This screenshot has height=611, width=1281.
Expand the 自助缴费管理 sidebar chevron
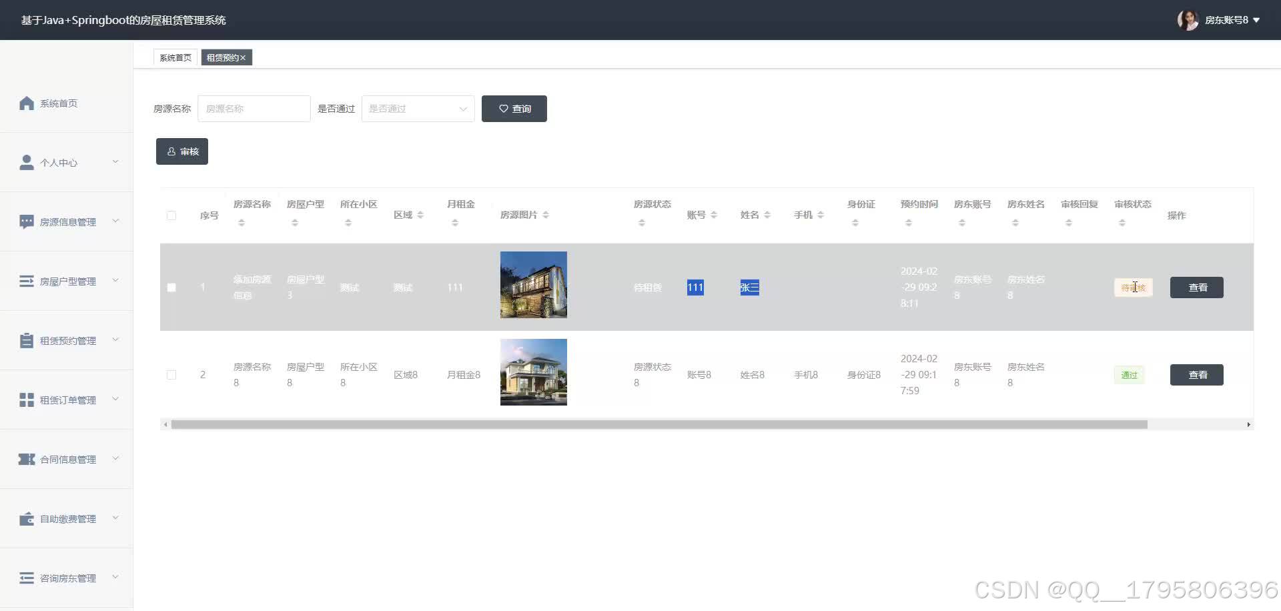115,518
